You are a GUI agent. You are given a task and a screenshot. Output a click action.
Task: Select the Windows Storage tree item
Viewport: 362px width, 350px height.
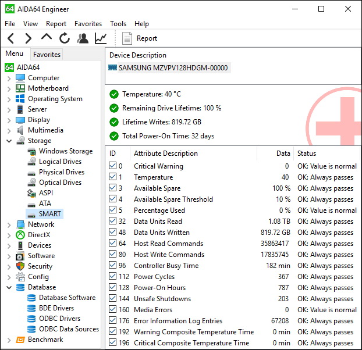click(66, 151)
